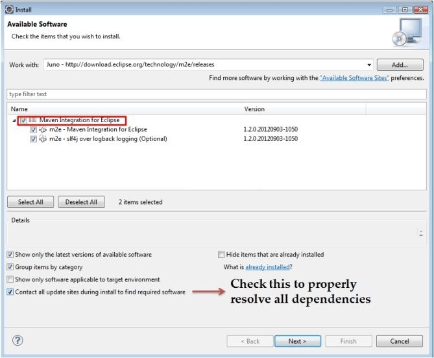Viewport: 434px width, 358px height.
Task: Toggle the Maven Integration for Eclipse checkbox
Action: click(x=23, y=120)
